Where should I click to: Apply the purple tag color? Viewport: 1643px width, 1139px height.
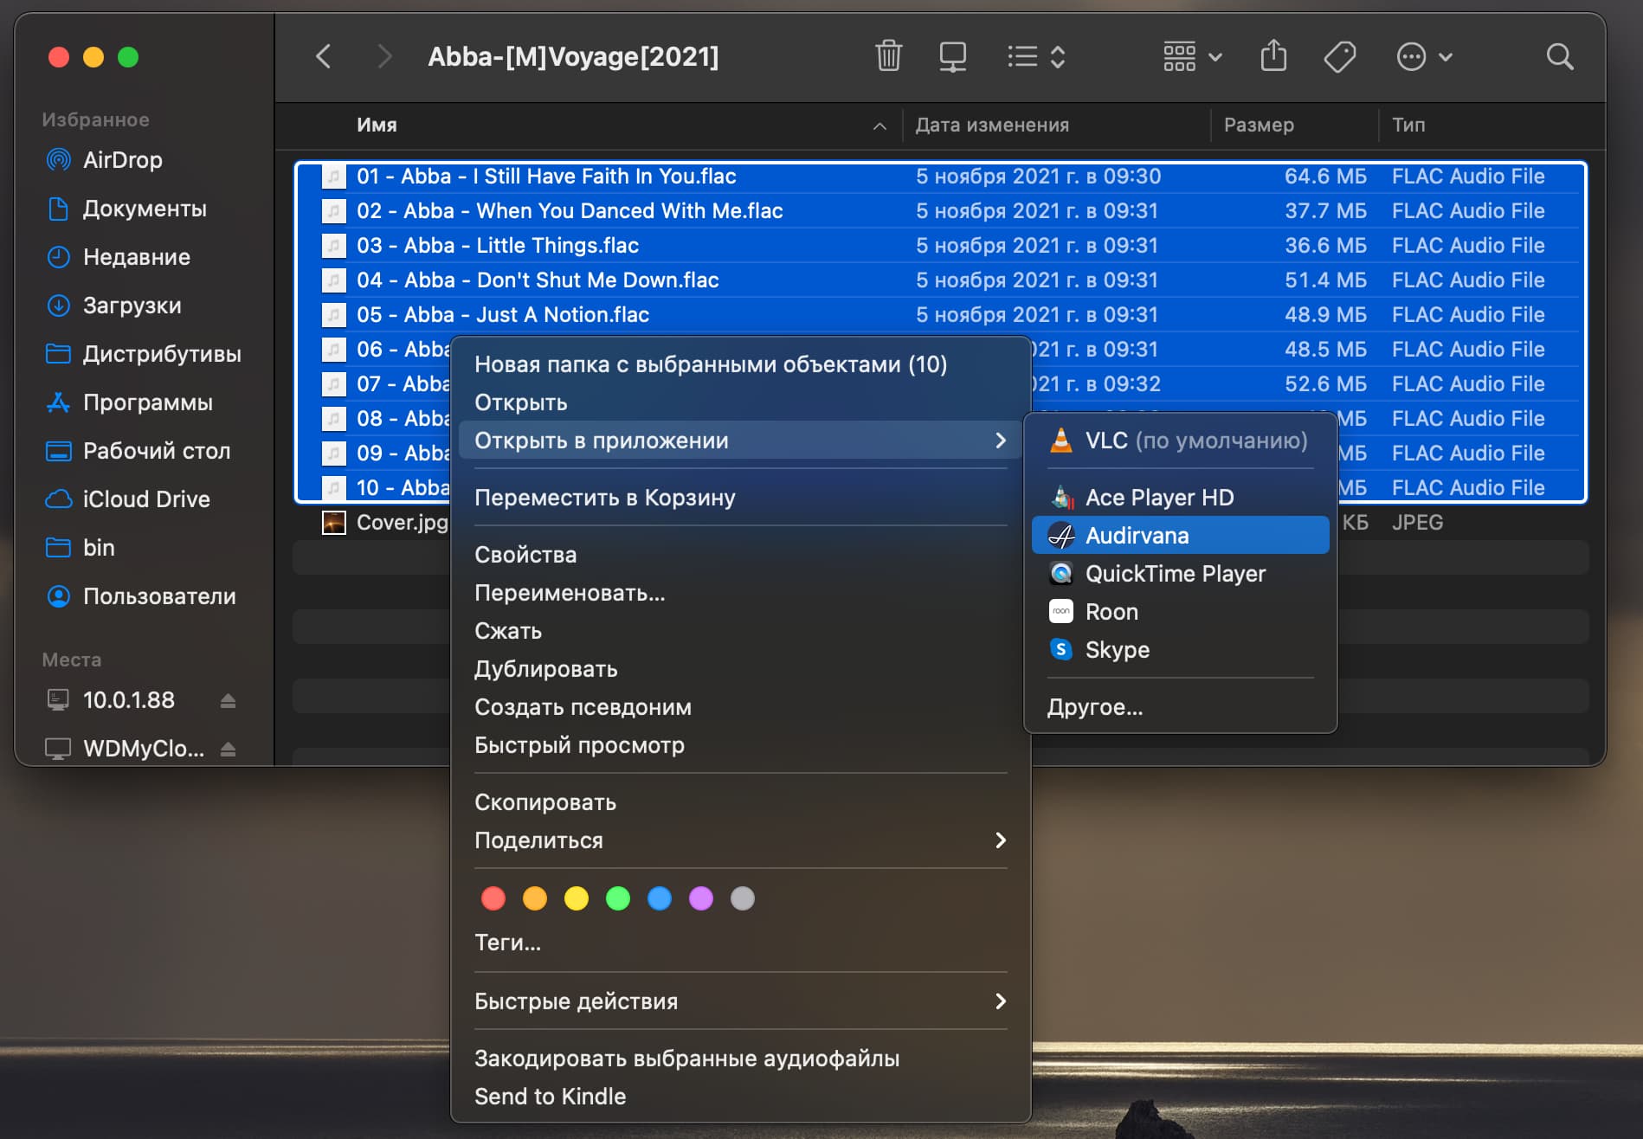[x=701, y=898]
